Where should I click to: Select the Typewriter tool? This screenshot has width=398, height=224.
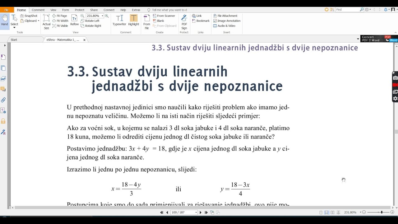point(119,20)
